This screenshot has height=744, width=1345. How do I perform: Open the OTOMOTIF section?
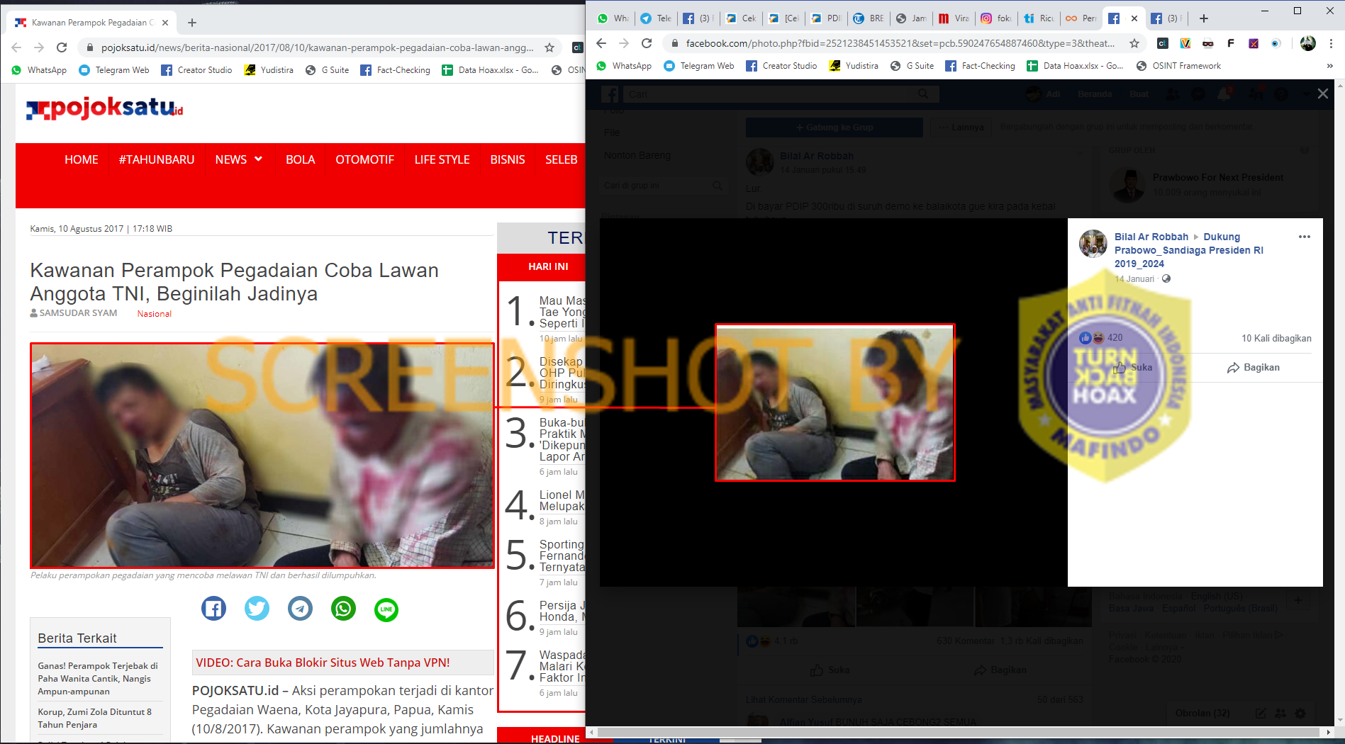(x=364, y=159)
